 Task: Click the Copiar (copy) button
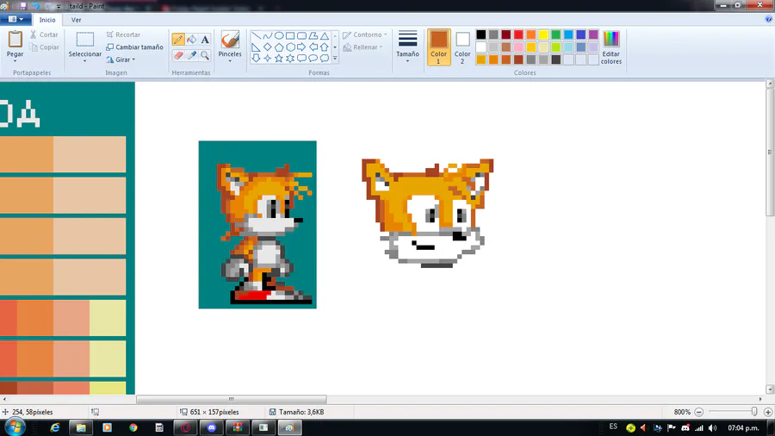click(x=44, y=47)
